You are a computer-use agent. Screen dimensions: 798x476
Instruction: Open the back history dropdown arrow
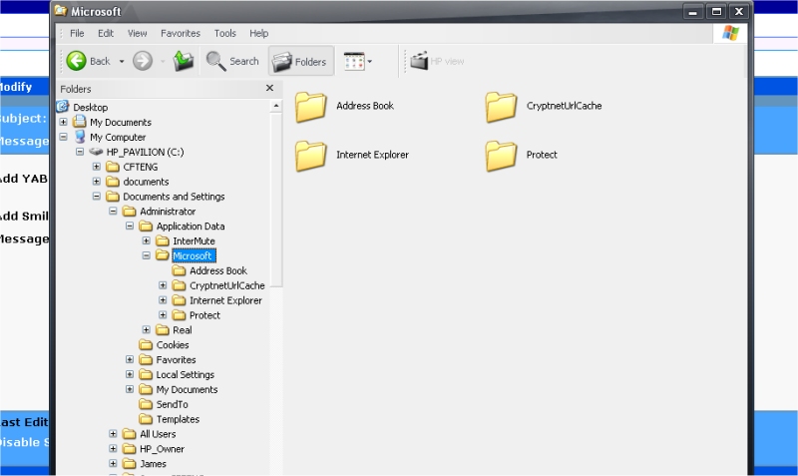122,61
